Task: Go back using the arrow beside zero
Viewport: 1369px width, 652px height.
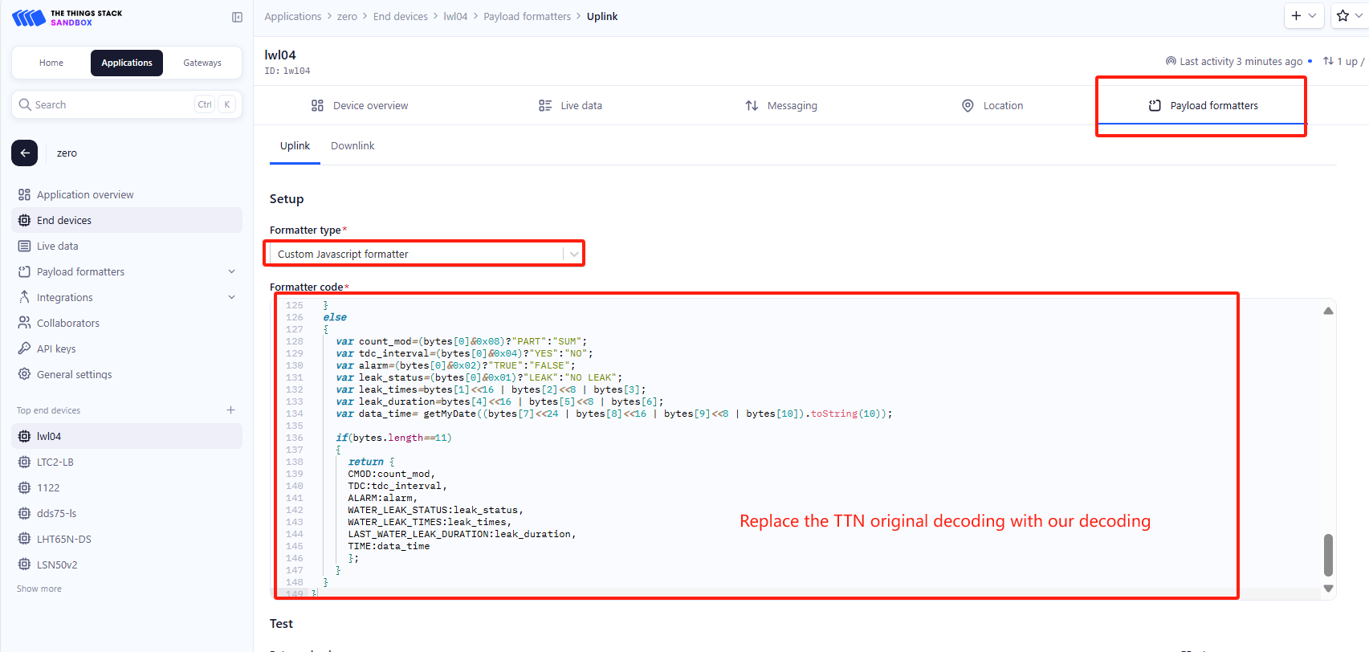Action: (x=24, y=153)
